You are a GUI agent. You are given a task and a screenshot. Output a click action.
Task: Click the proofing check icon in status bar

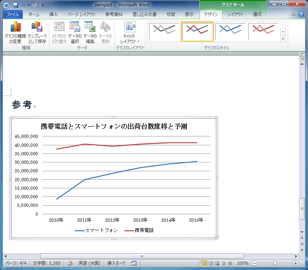(x=70, y=263)
